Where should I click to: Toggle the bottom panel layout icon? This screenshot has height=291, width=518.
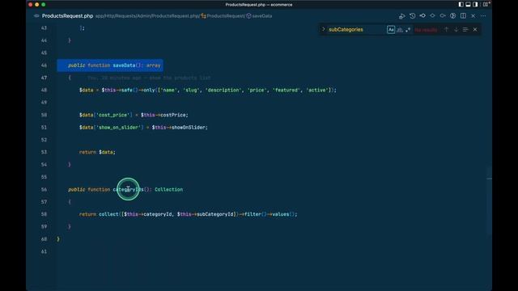point(468,4)
